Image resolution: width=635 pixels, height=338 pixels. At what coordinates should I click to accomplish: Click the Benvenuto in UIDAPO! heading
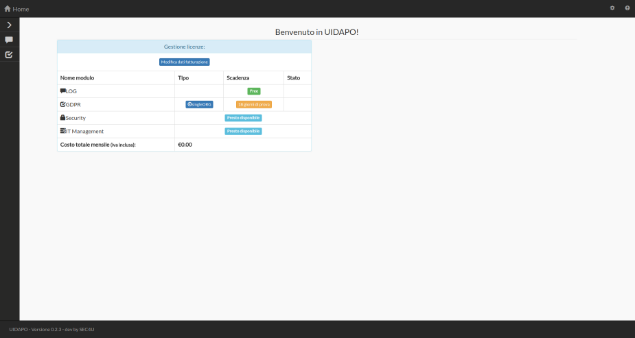[316, 32]
